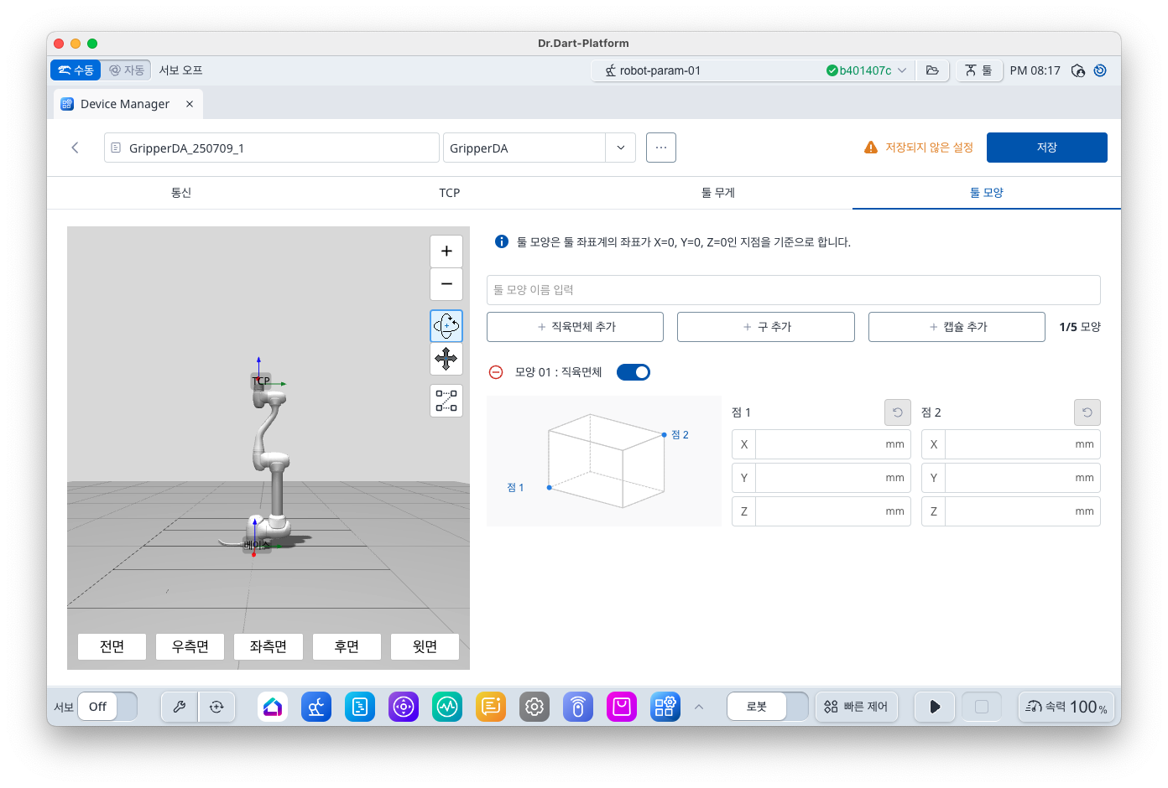Click the 구 추가 button
Screen dimensions: 1168x788
pos(765,327)
